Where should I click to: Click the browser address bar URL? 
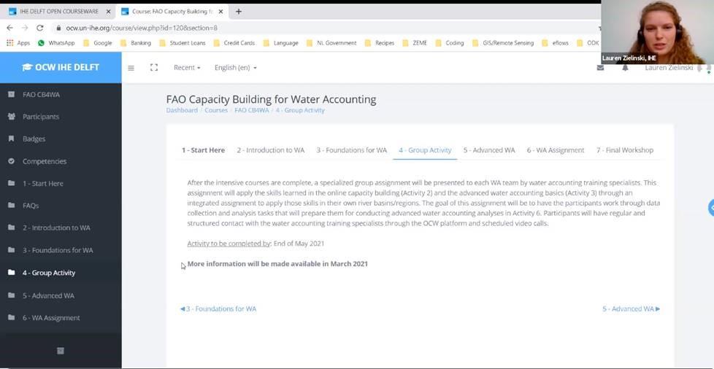(142, 28)
